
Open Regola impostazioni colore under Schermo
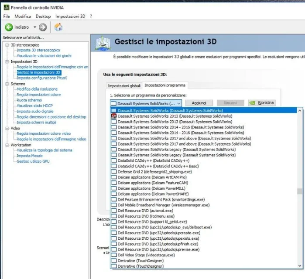(x=39, y=95)
